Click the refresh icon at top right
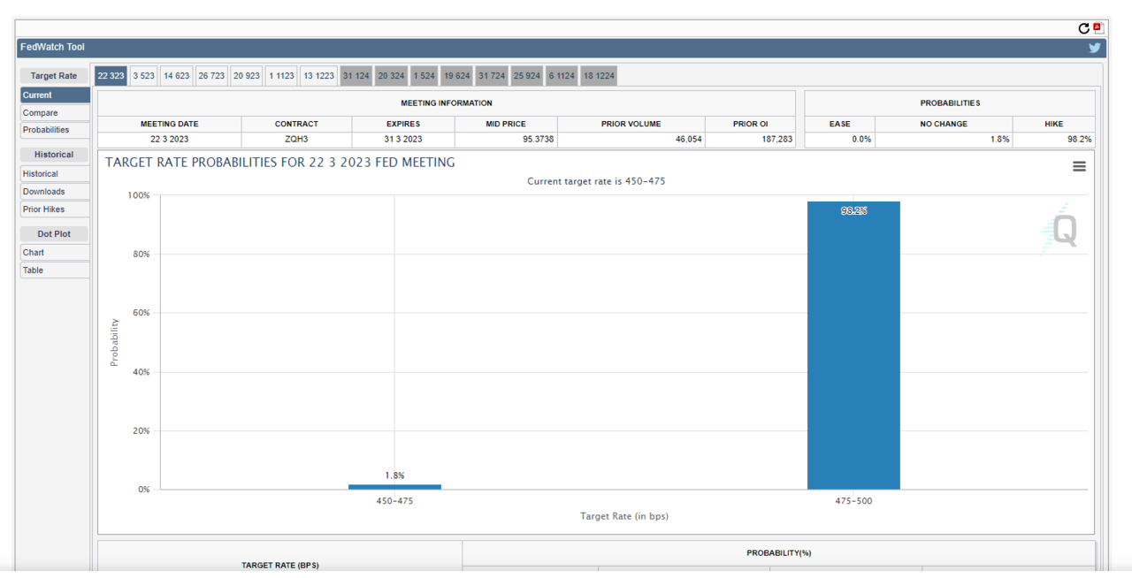Screen dimensions: 1132x578 point(1084,29)
